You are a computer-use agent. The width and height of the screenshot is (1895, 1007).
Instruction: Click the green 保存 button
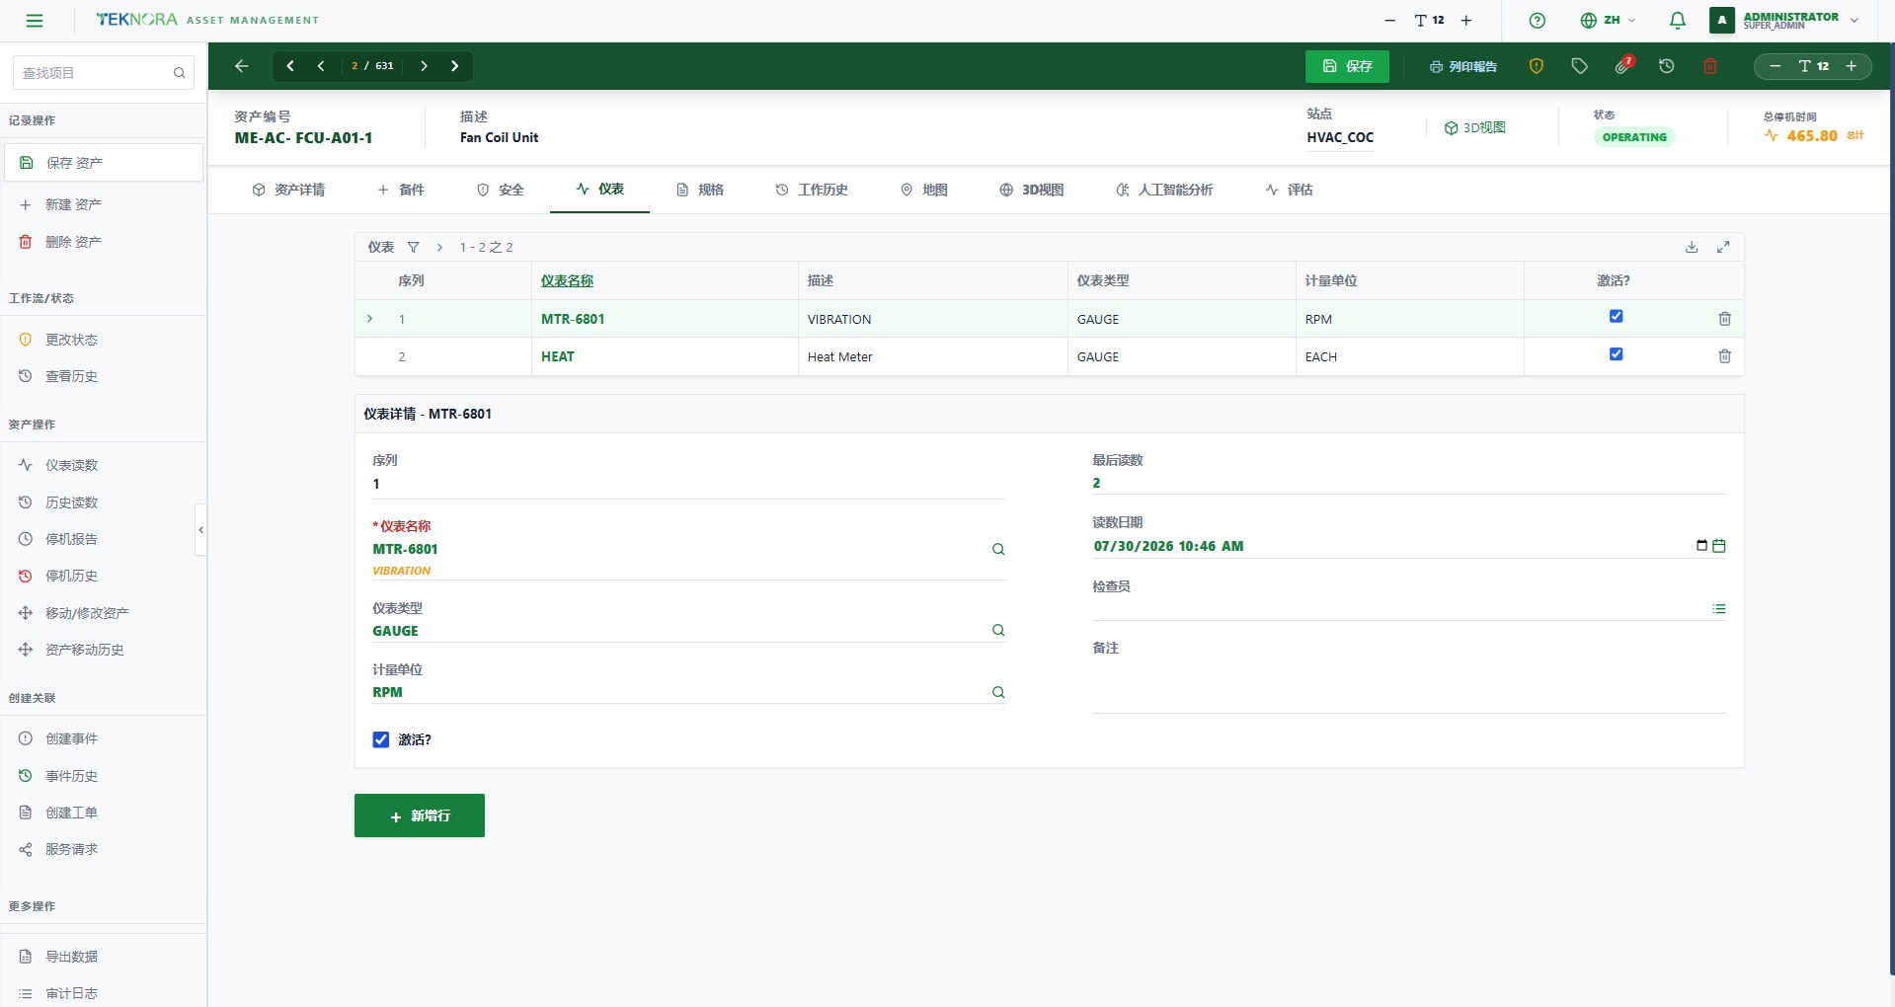[x=1347, y=66]
